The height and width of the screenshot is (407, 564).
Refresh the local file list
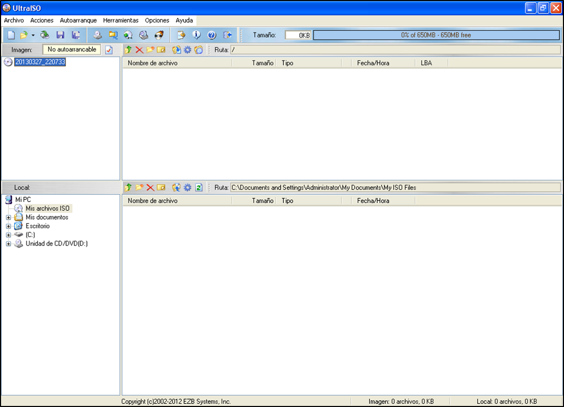(199, 188)
